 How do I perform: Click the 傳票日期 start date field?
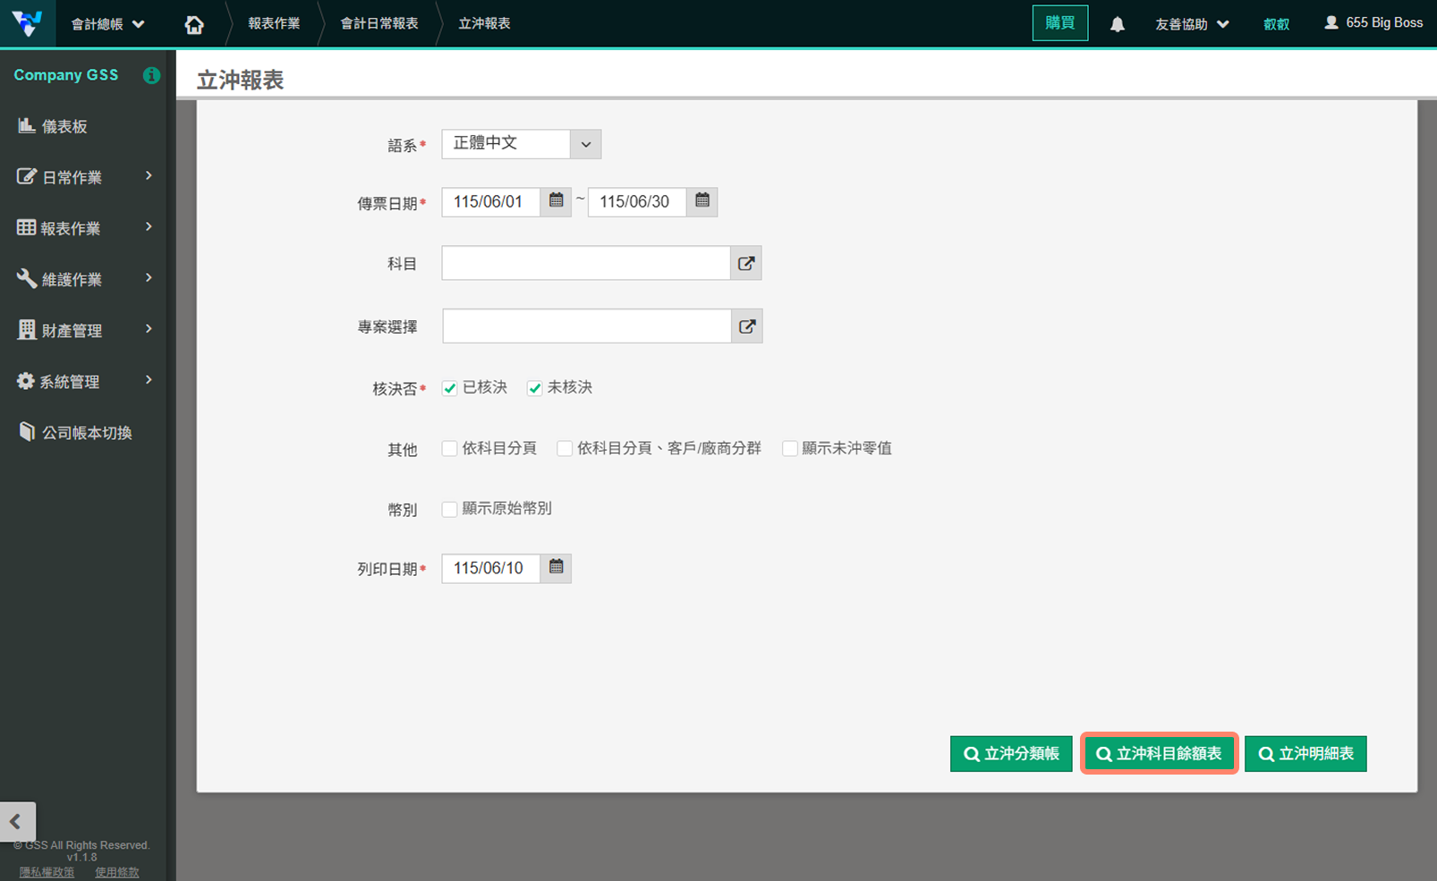(491, 202)
